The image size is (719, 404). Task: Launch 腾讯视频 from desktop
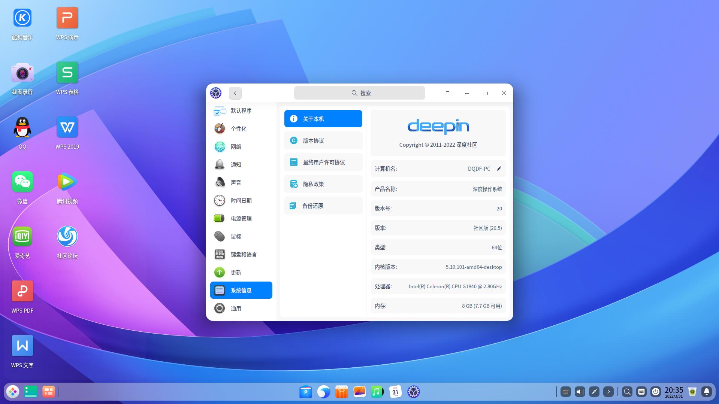67,188
